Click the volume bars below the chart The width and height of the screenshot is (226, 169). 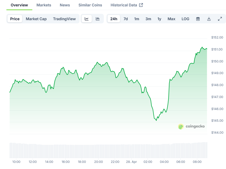point(108,150)
